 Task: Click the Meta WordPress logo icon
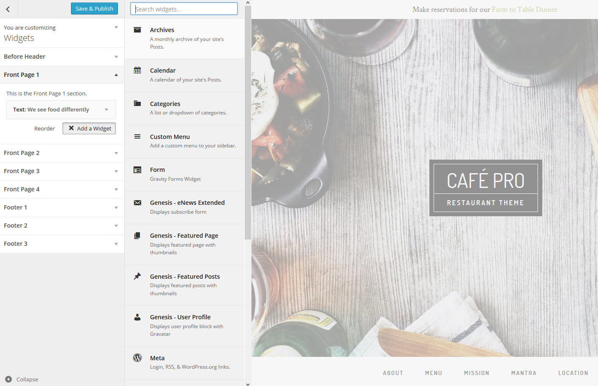(137, 358)
